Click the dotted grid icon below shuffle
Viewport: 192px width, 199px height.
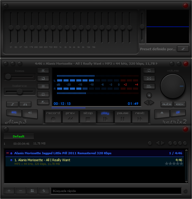point(149,86)
